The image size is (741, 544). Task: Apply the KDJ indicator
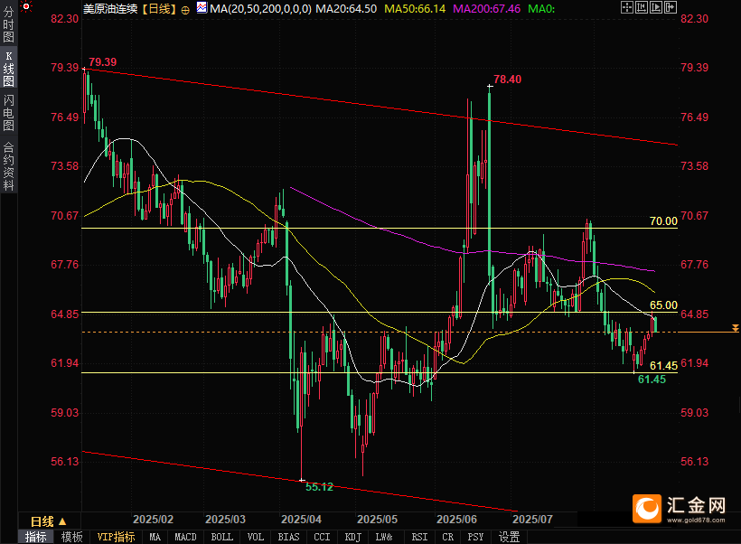[x=353, y=537]
